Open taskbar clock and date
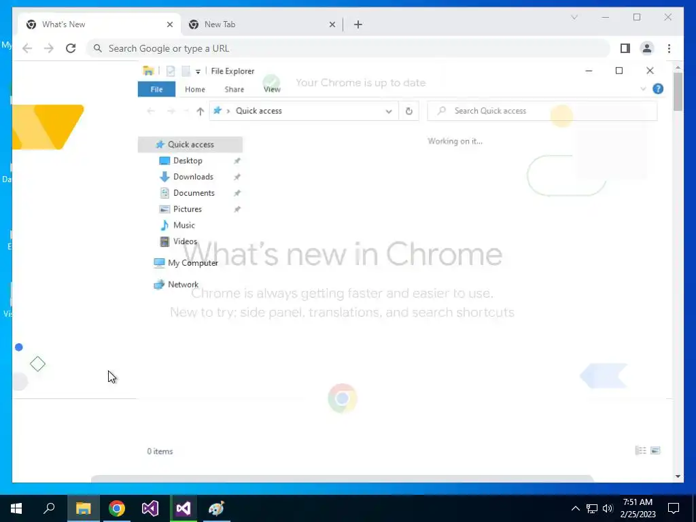 pos(638,508)
